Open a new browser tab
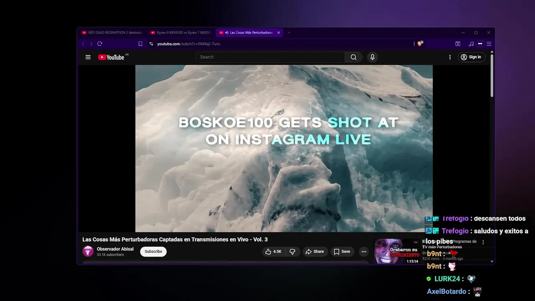 [x=289, y=33]
